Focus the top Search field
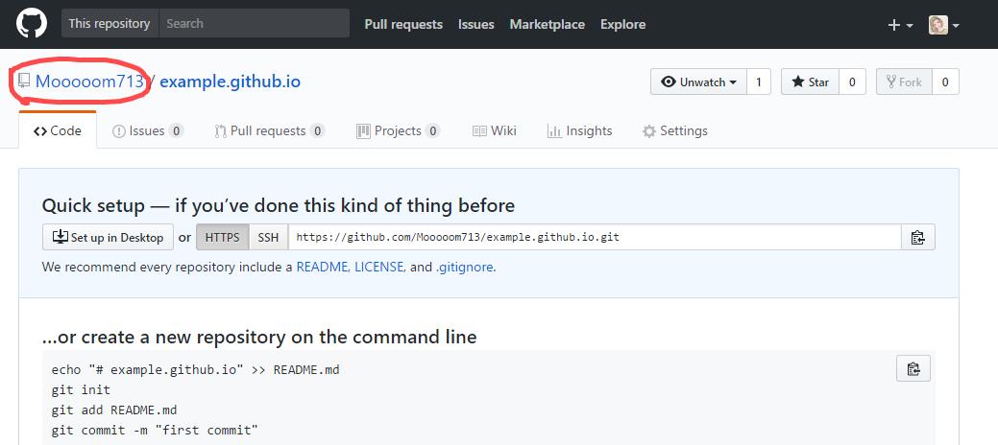Screen dimensions: 998x445 pos(254,23)
